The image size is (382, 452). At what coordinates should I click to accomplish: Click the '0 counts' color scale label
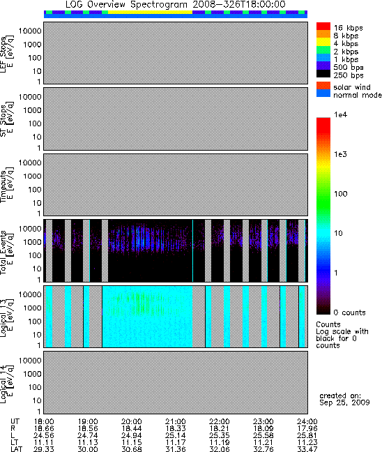(x=349, y=312)
